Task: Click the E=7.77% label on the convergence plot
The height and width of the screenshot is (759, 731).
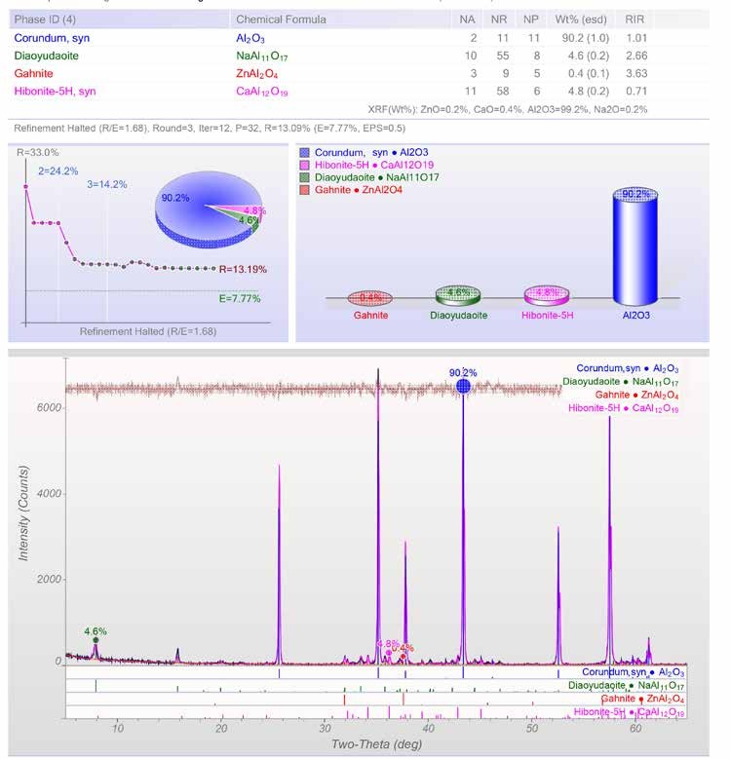Action: click(x=240, y=299)
